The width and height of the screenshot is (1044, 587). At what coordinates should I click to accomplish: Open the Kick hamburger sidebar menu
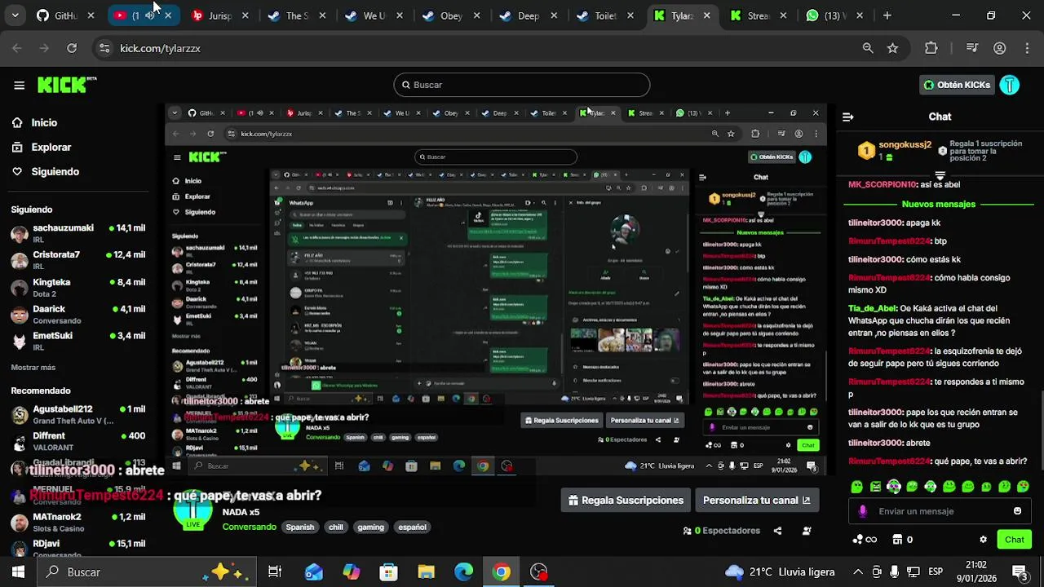19,85
